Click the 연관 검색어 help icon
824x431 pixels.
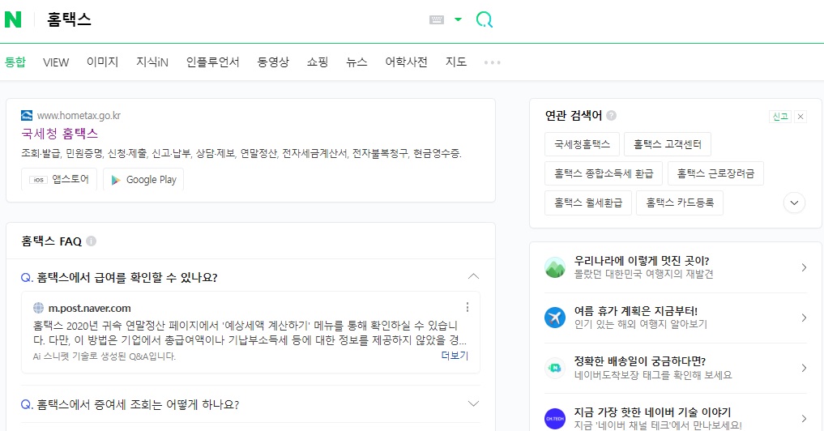click(x=611, y=116)
